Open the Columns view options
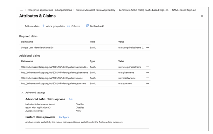 point(73,26)
